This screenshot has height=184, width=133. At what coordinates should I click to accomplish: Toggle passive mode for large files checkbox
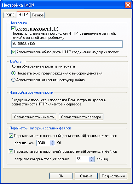[x=11, y=136]
